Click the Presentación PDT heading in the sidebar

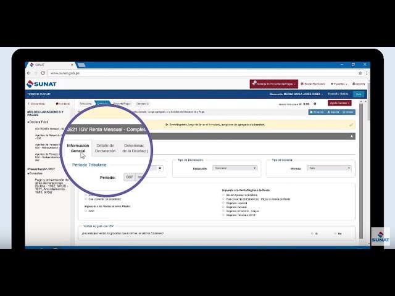pyautogui.click(x=41, y=169)
